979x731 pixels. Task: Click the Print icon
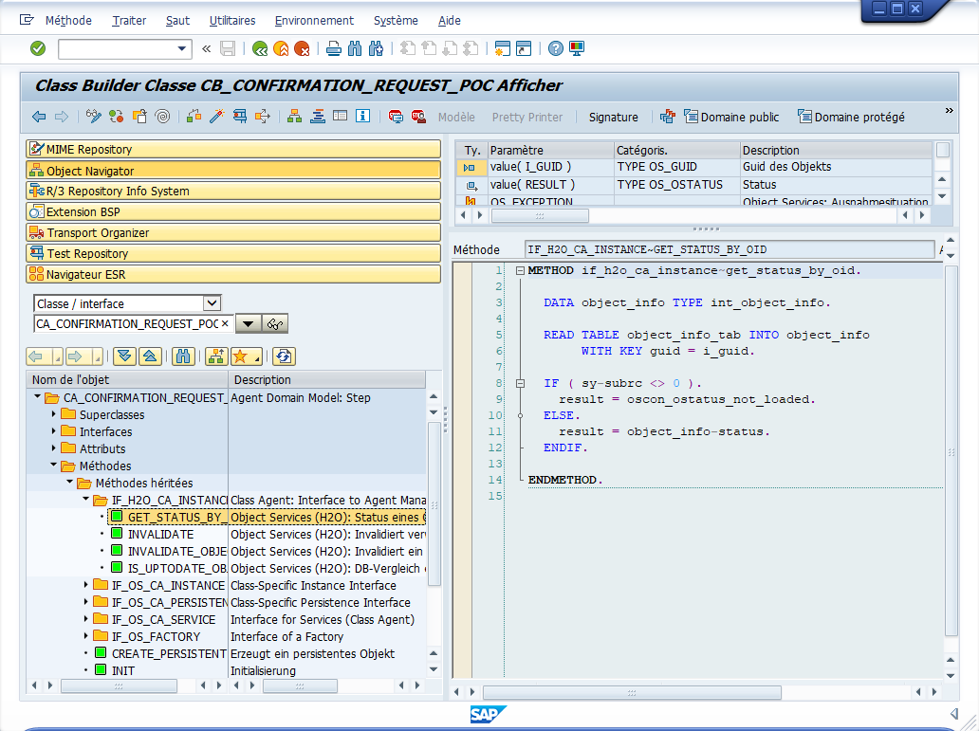(333, 48)
